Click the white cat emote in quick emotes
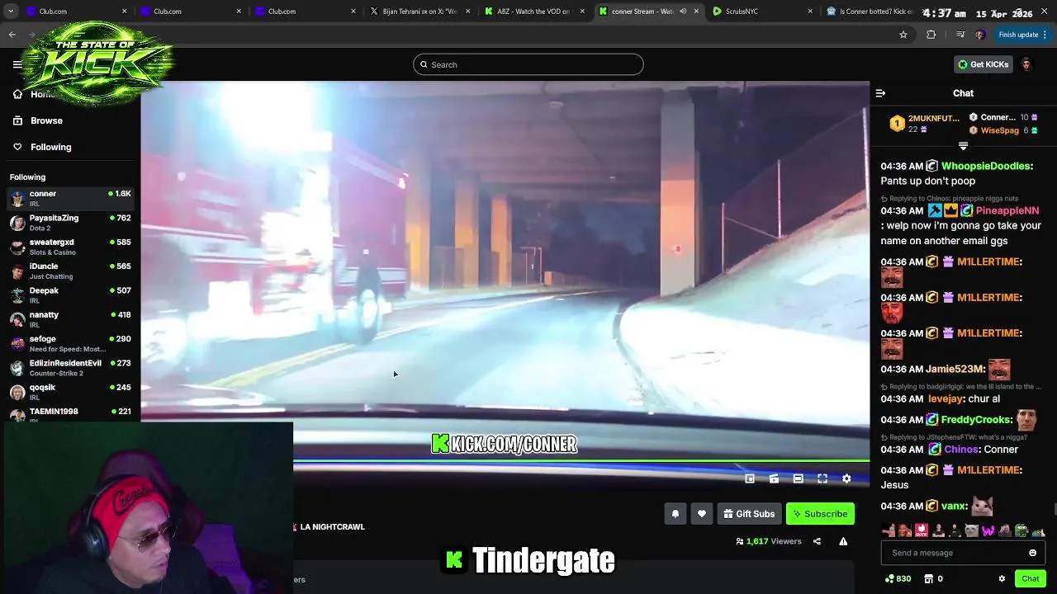The width and height of the screenshot is (1057, 594). click(971, 530)
